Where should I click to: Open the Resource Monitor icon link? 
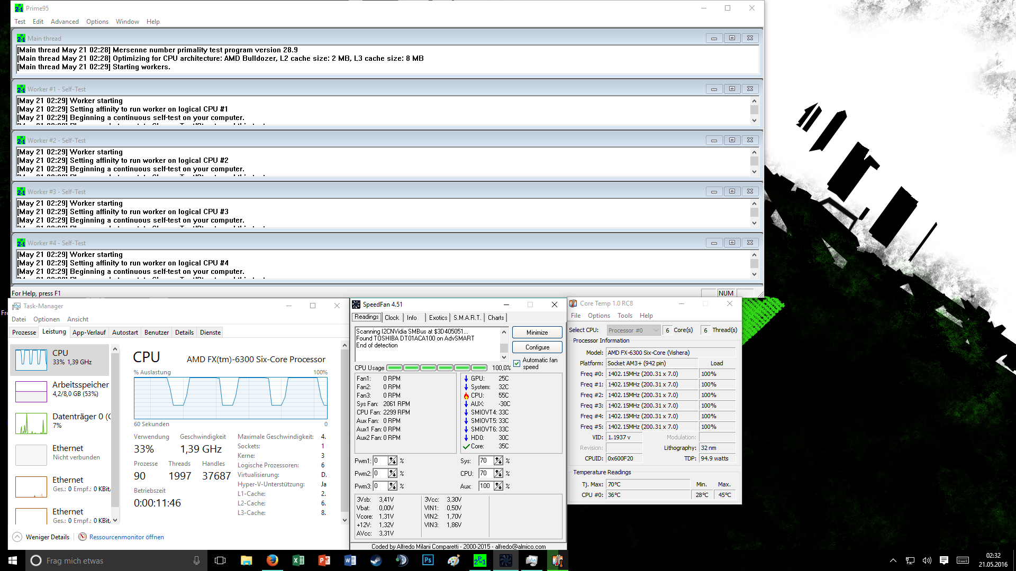[83, 537]
